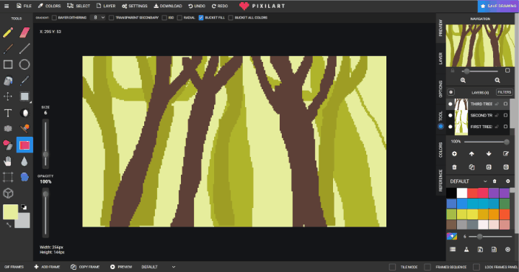Hide the SECOND TR layer visibility dot
The width and height of the screenshot is (519, 272).
click(450, 115)
